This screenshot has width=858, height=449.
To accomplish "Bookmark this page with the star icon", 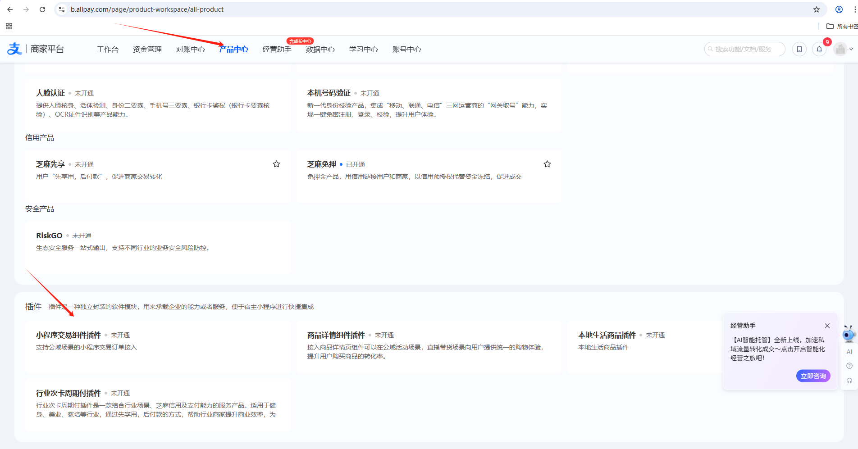I will pos(817,9).
